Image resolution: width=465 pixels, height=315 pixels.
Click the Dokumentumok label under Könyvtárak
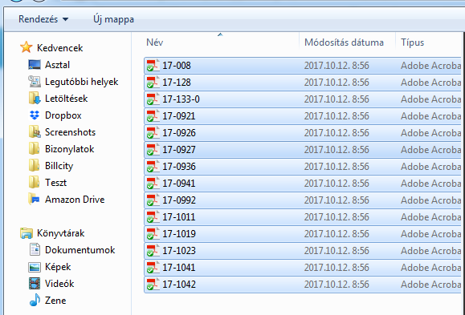coord(80,250)
